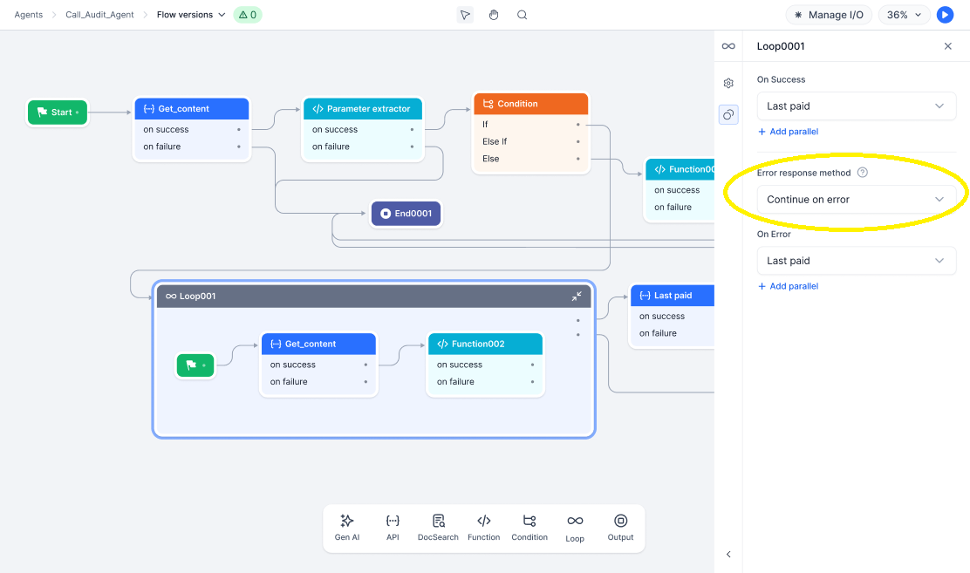The width and height of the screenshot is (970, 573).
Task: Add a Gen AI node from the palette
Action: coord(346,526)
